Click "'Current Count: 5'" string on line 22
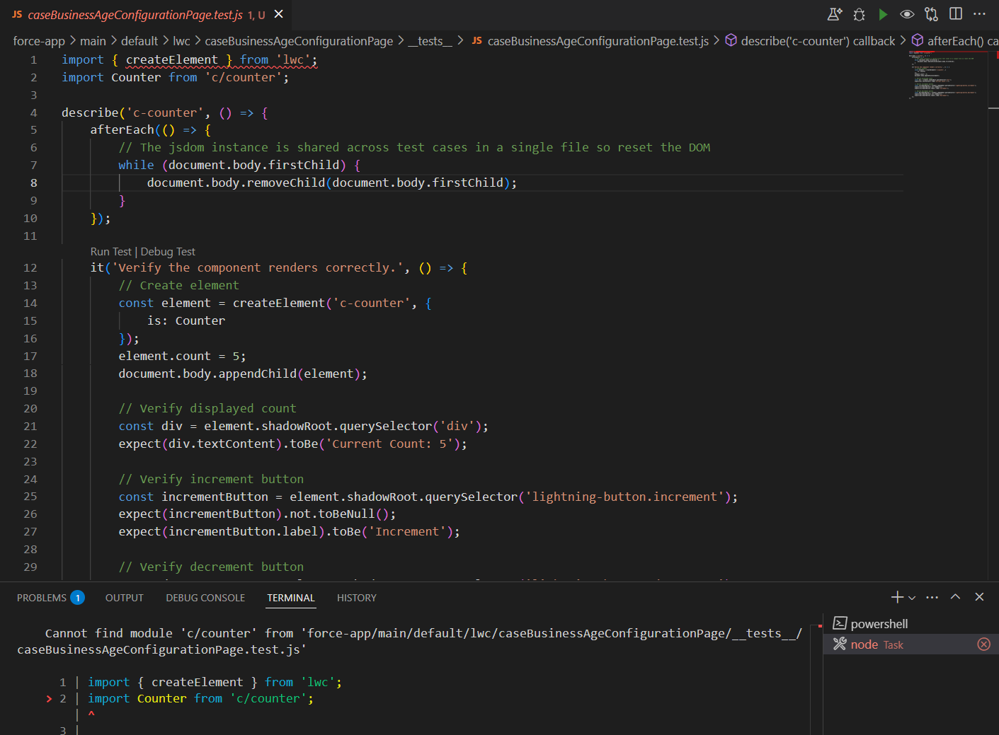 click(x=389, y=444)
